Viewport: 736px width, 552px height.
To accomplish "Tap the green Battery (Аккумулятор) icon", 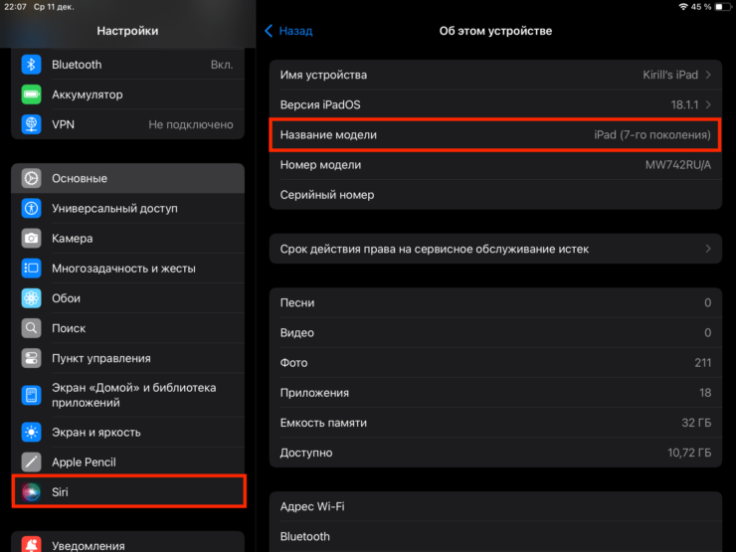I will tap(32, 94).
